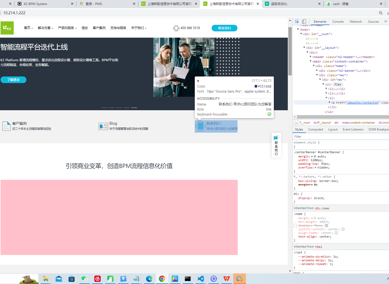The image size is (389, 284).
Task: Click the floating chat icon above vertical 联系我们
Action: (276, 138)
